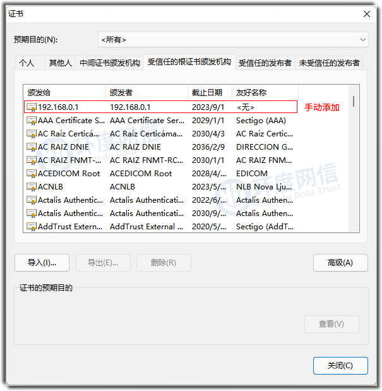Click the certificate list scrollbar thumb
The height and width of the screenshot is (391, 382).
354,102
